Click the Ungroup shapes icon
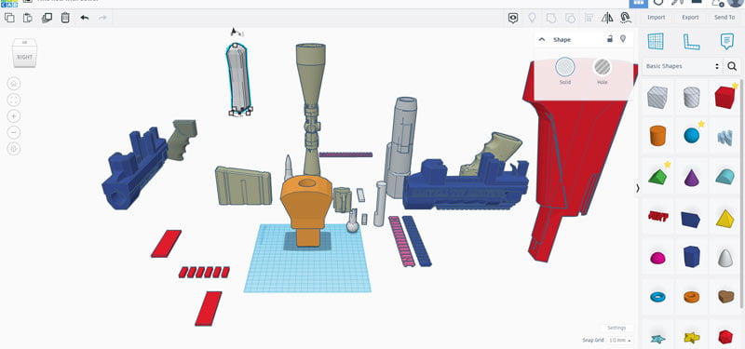This screenshot has width=745, height=349. (570, 18)
